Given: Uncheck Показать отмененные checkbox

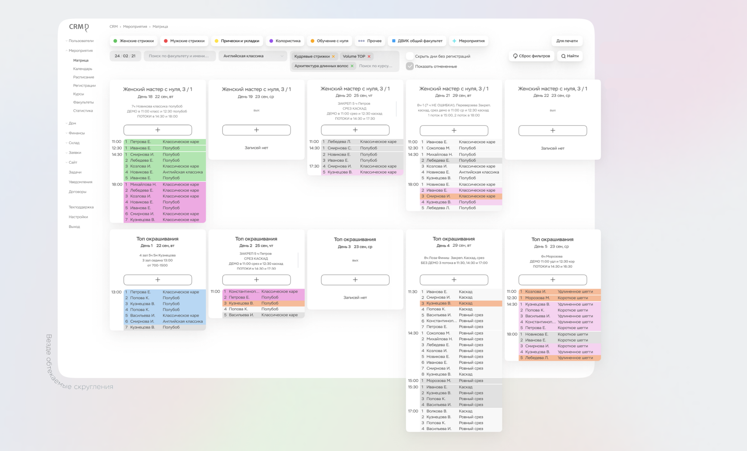Looking at the screenshot, I should point(410,66).
